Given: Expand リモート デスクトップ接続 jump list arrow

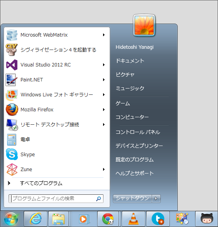Looking at the screenshot, I should point(104,124).
